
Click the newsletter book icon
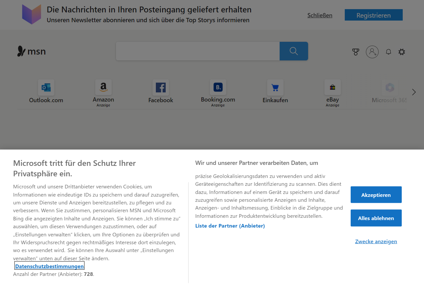pos(32,14)
